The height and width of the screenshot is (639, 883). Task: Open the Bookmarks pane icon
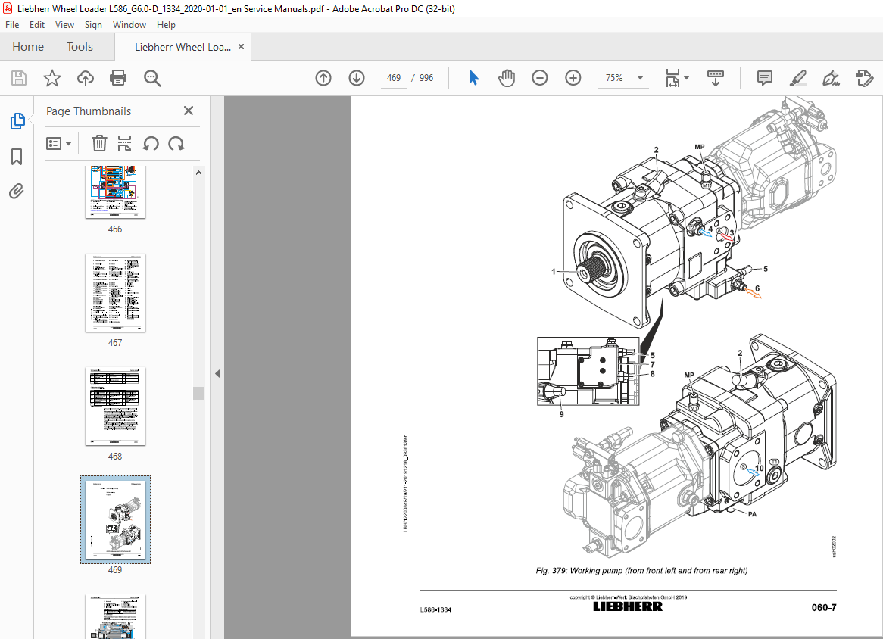(17, 157)
